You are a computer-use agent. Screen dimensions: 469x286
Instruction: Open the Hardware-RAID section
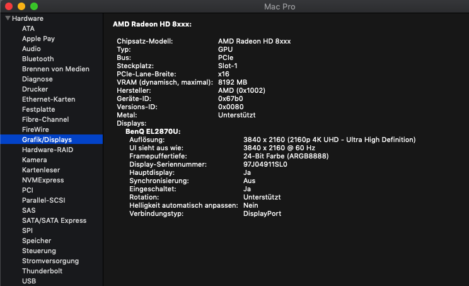pos(48,150)
